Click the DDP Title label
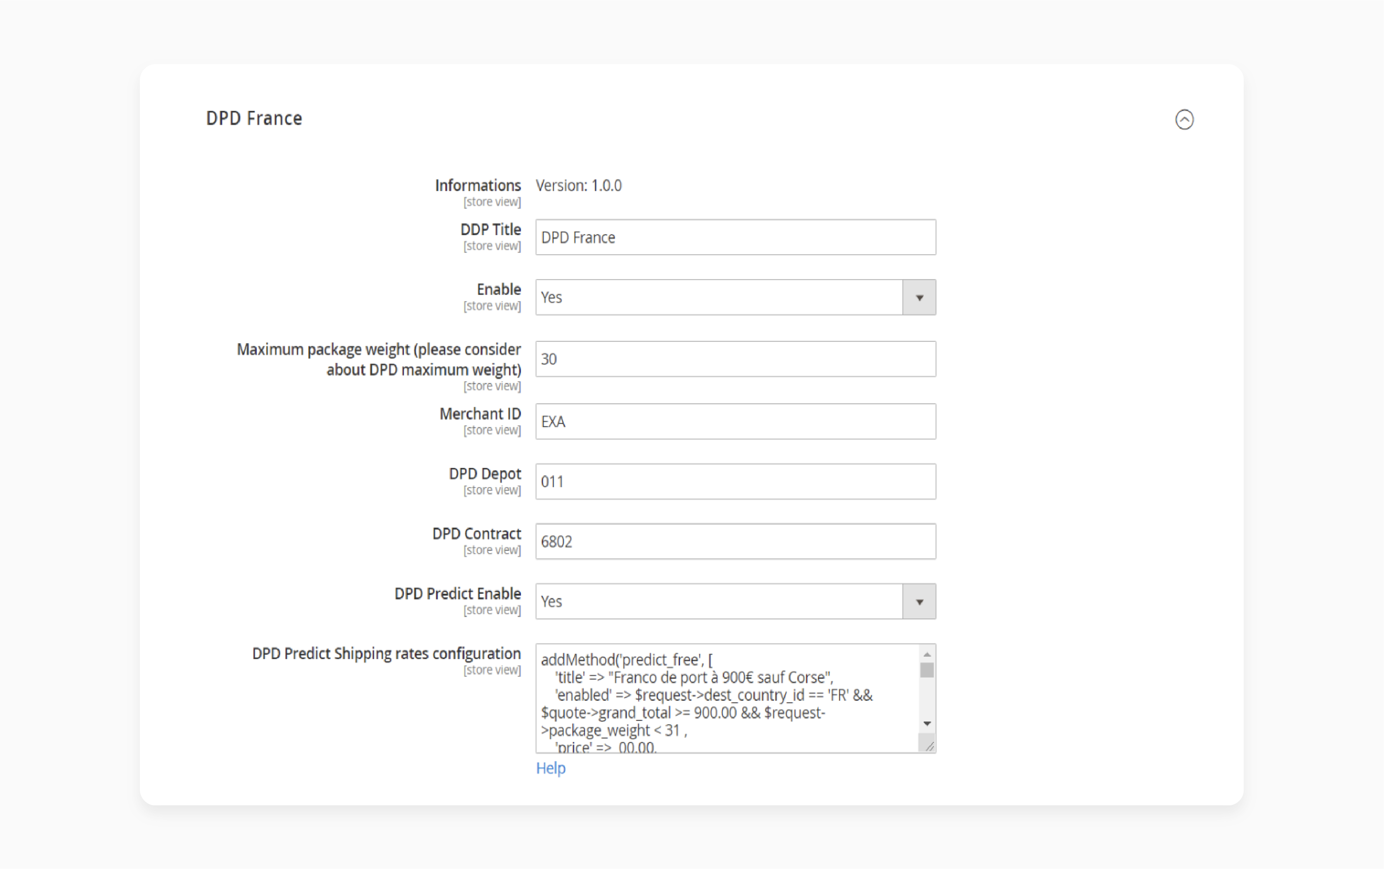Image resolution: width=1384 pixels, height=869 pixels. click(490, 229)
